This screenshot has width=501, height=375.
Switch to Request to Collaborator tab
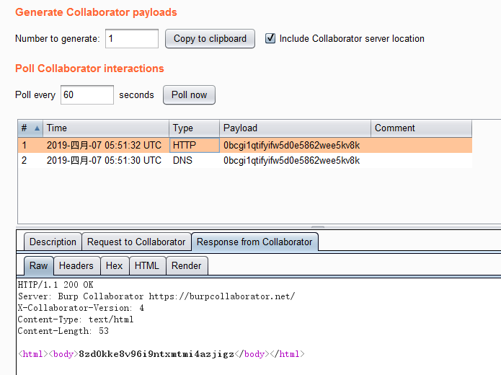point(136,242)
